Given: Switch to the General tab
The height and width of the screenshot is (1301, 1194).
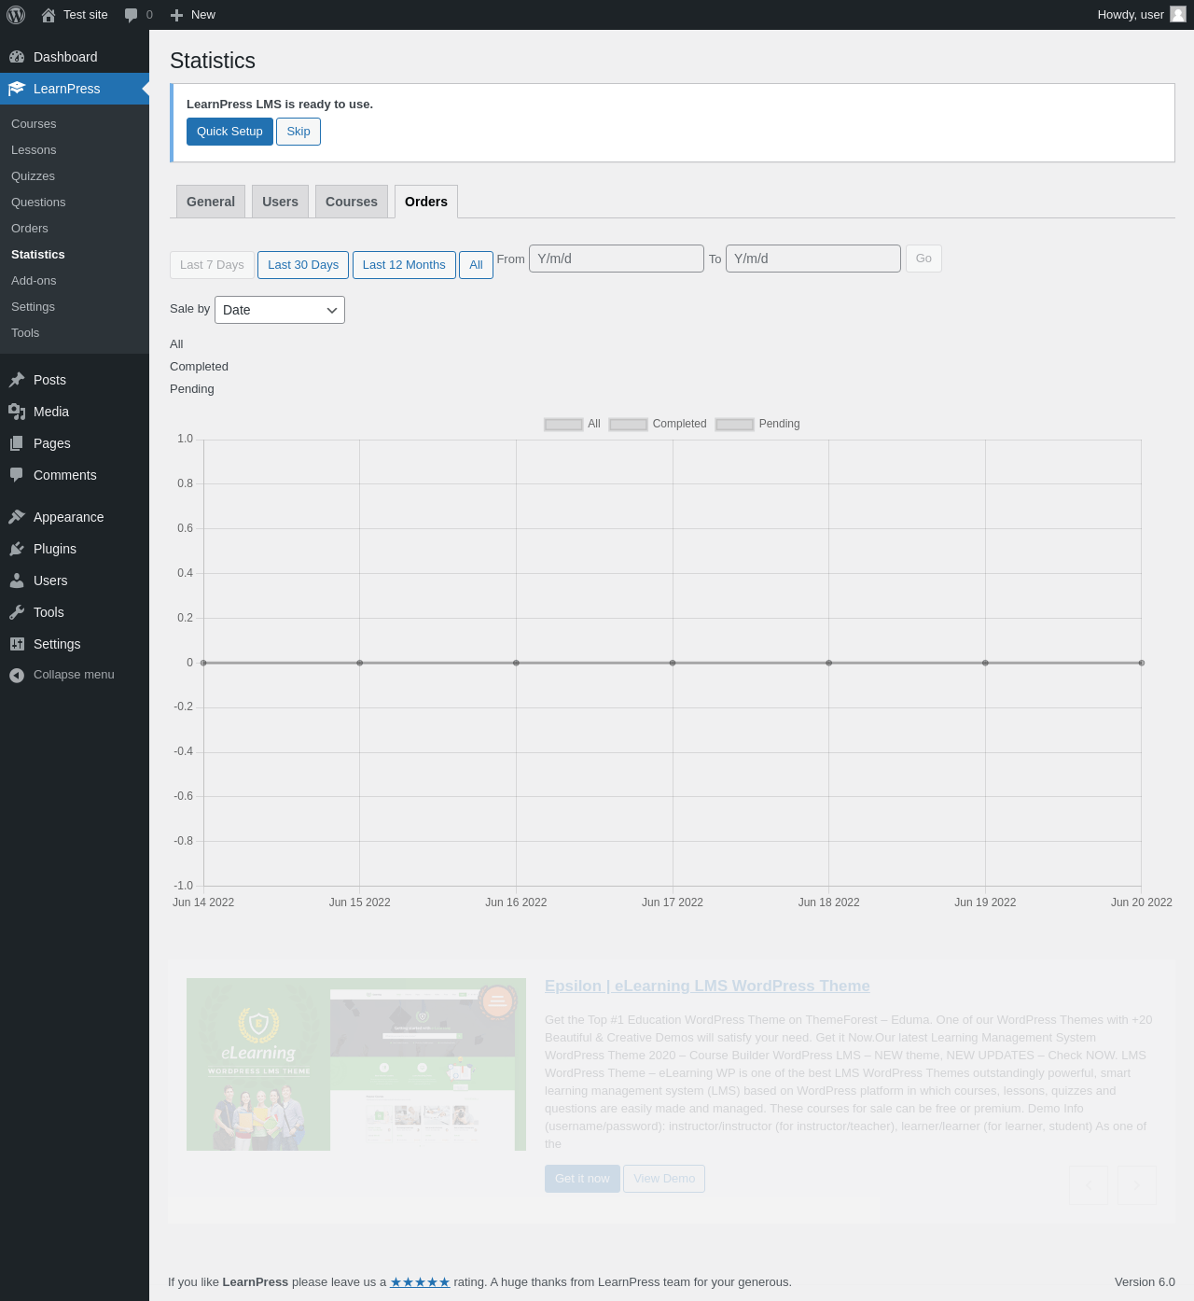Looking at the screenshot, I should point(211,202).
